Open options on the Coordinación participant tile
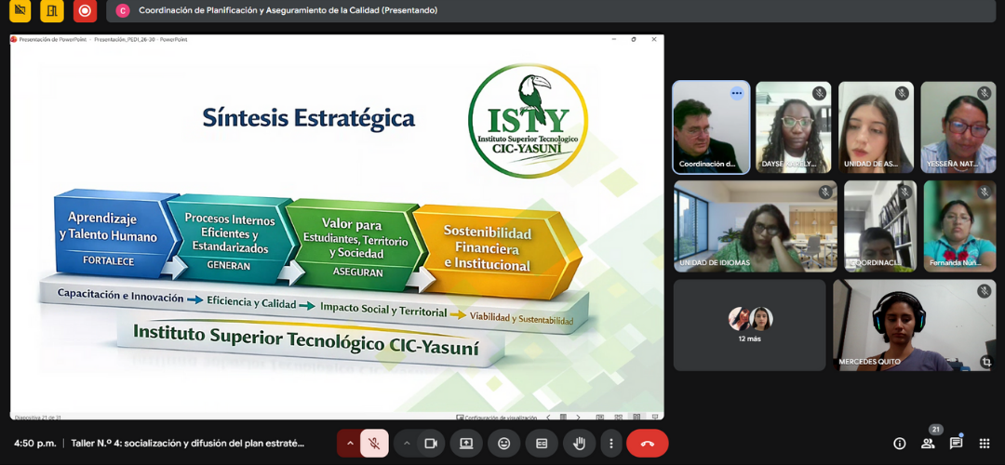1005x465 pixels. pyautogui.click(x=737, y=93)
